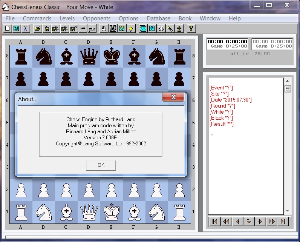Click the standalone yellow question-mark help icon
300x242 pixels.
pyautogui.click(x=191, y=29)
